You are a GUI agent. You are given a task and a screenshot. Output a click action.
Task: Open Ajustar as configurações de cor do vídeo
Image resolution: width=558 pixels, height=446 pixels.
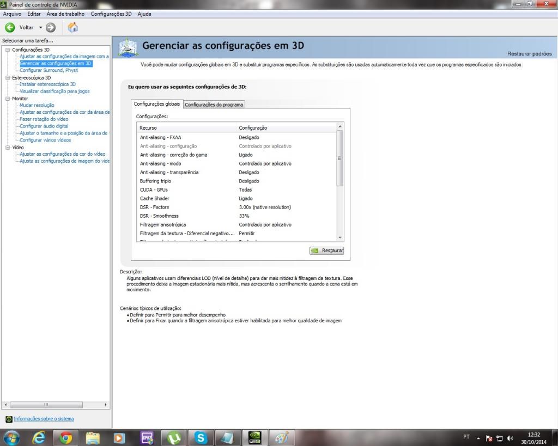62,154
